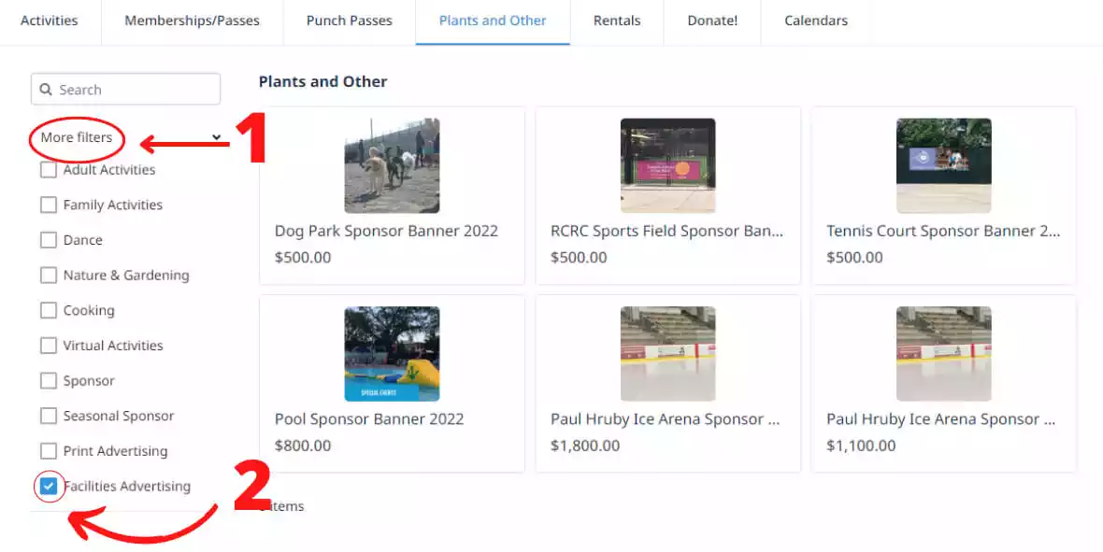Check the Nature & Gardening filter
1103x552 pixels.
point(49,275)
